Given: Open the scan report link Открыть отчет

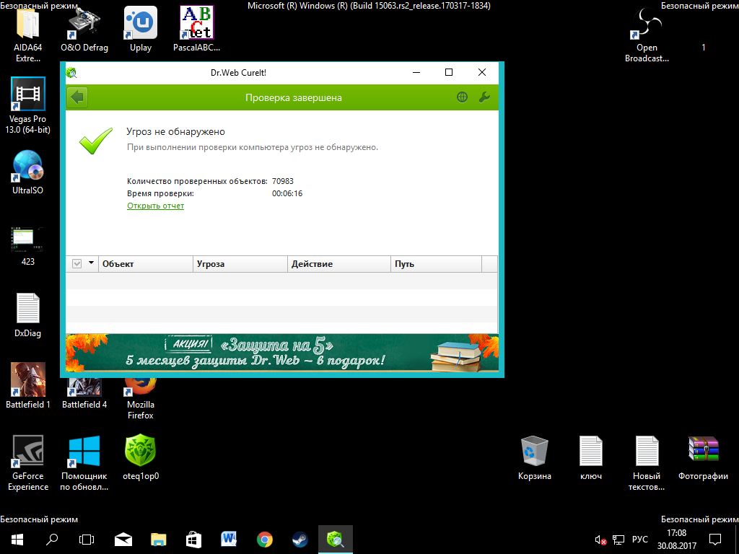Looking at the screenshot, I should point(156,206).
